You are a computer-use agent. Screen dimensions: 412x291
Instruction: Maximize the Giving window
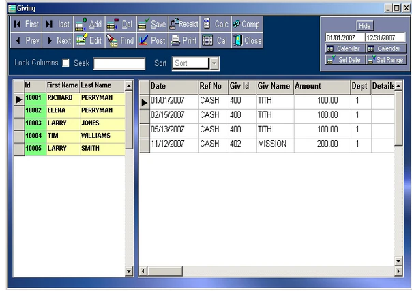point(397,8)
